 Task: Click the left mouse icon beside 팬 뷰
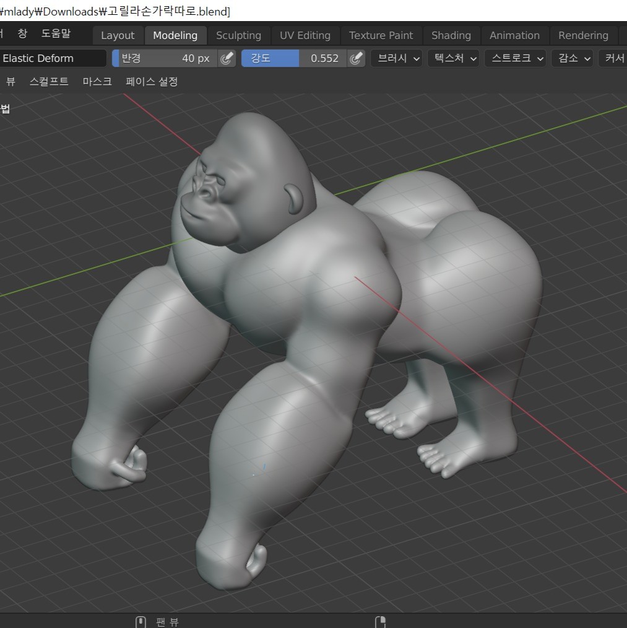click(141, 622)
